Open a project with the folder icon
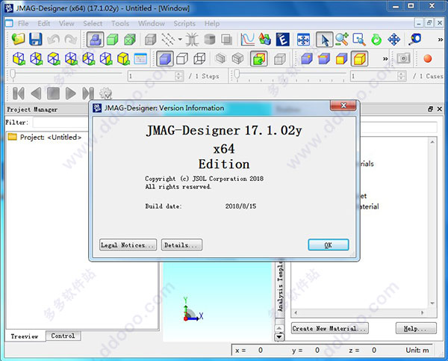Screen dimensions: 448x361 (x=18, y=40)
